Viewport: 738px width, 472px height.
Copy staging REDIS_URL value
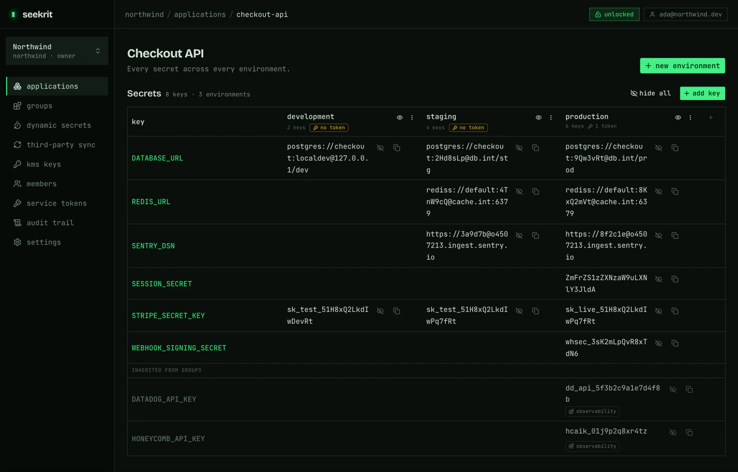point(535,191)
